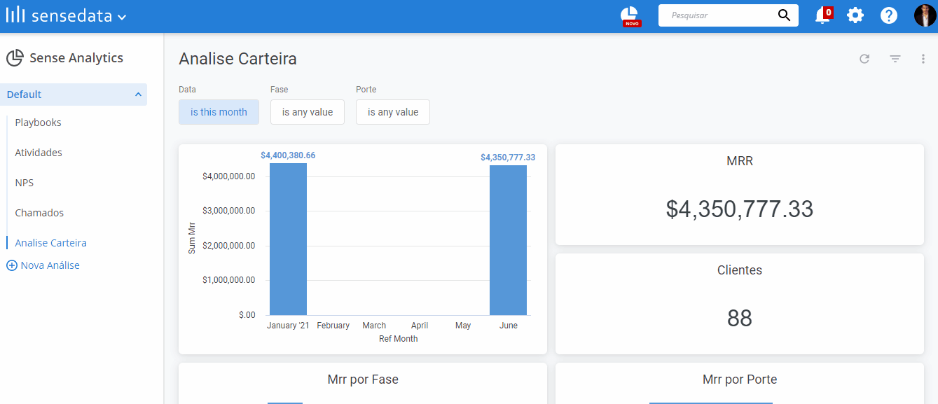Open the settings gear icon
Image resolution: width=938 pixels, height=404 pixels.
point(855,15)
